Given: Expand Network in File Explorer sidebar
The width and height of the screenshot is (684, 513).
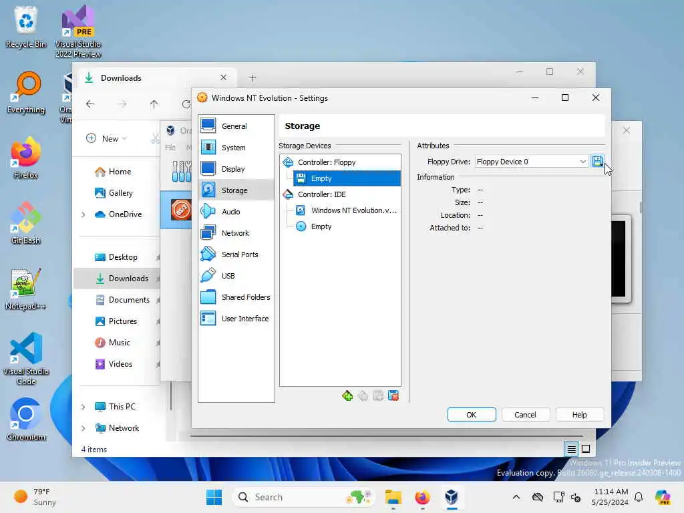Looking at the screenshot, I should [x=83, y=428].
